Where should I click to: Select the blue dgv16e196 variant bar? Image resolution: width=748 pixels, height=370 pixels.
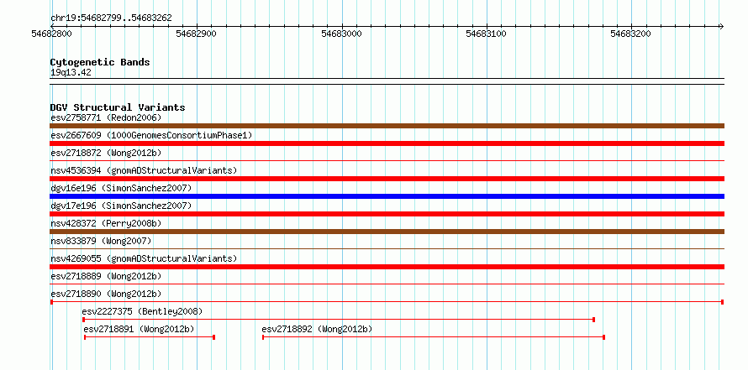pos(387,196)
